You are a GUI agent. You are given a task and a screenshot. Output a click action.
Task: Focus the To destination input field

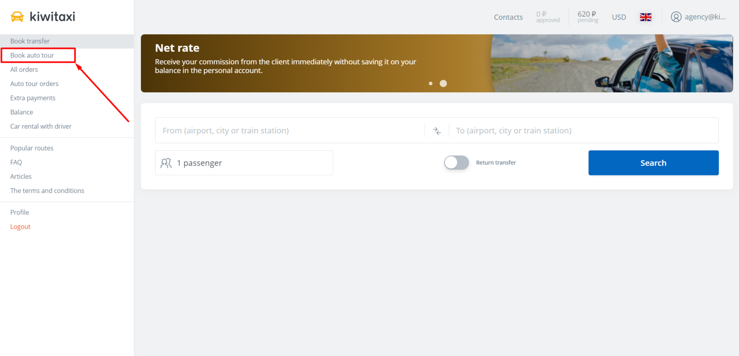[583, 131]
